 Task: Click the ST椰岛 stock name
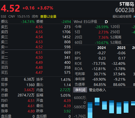(x=127, y=4)
